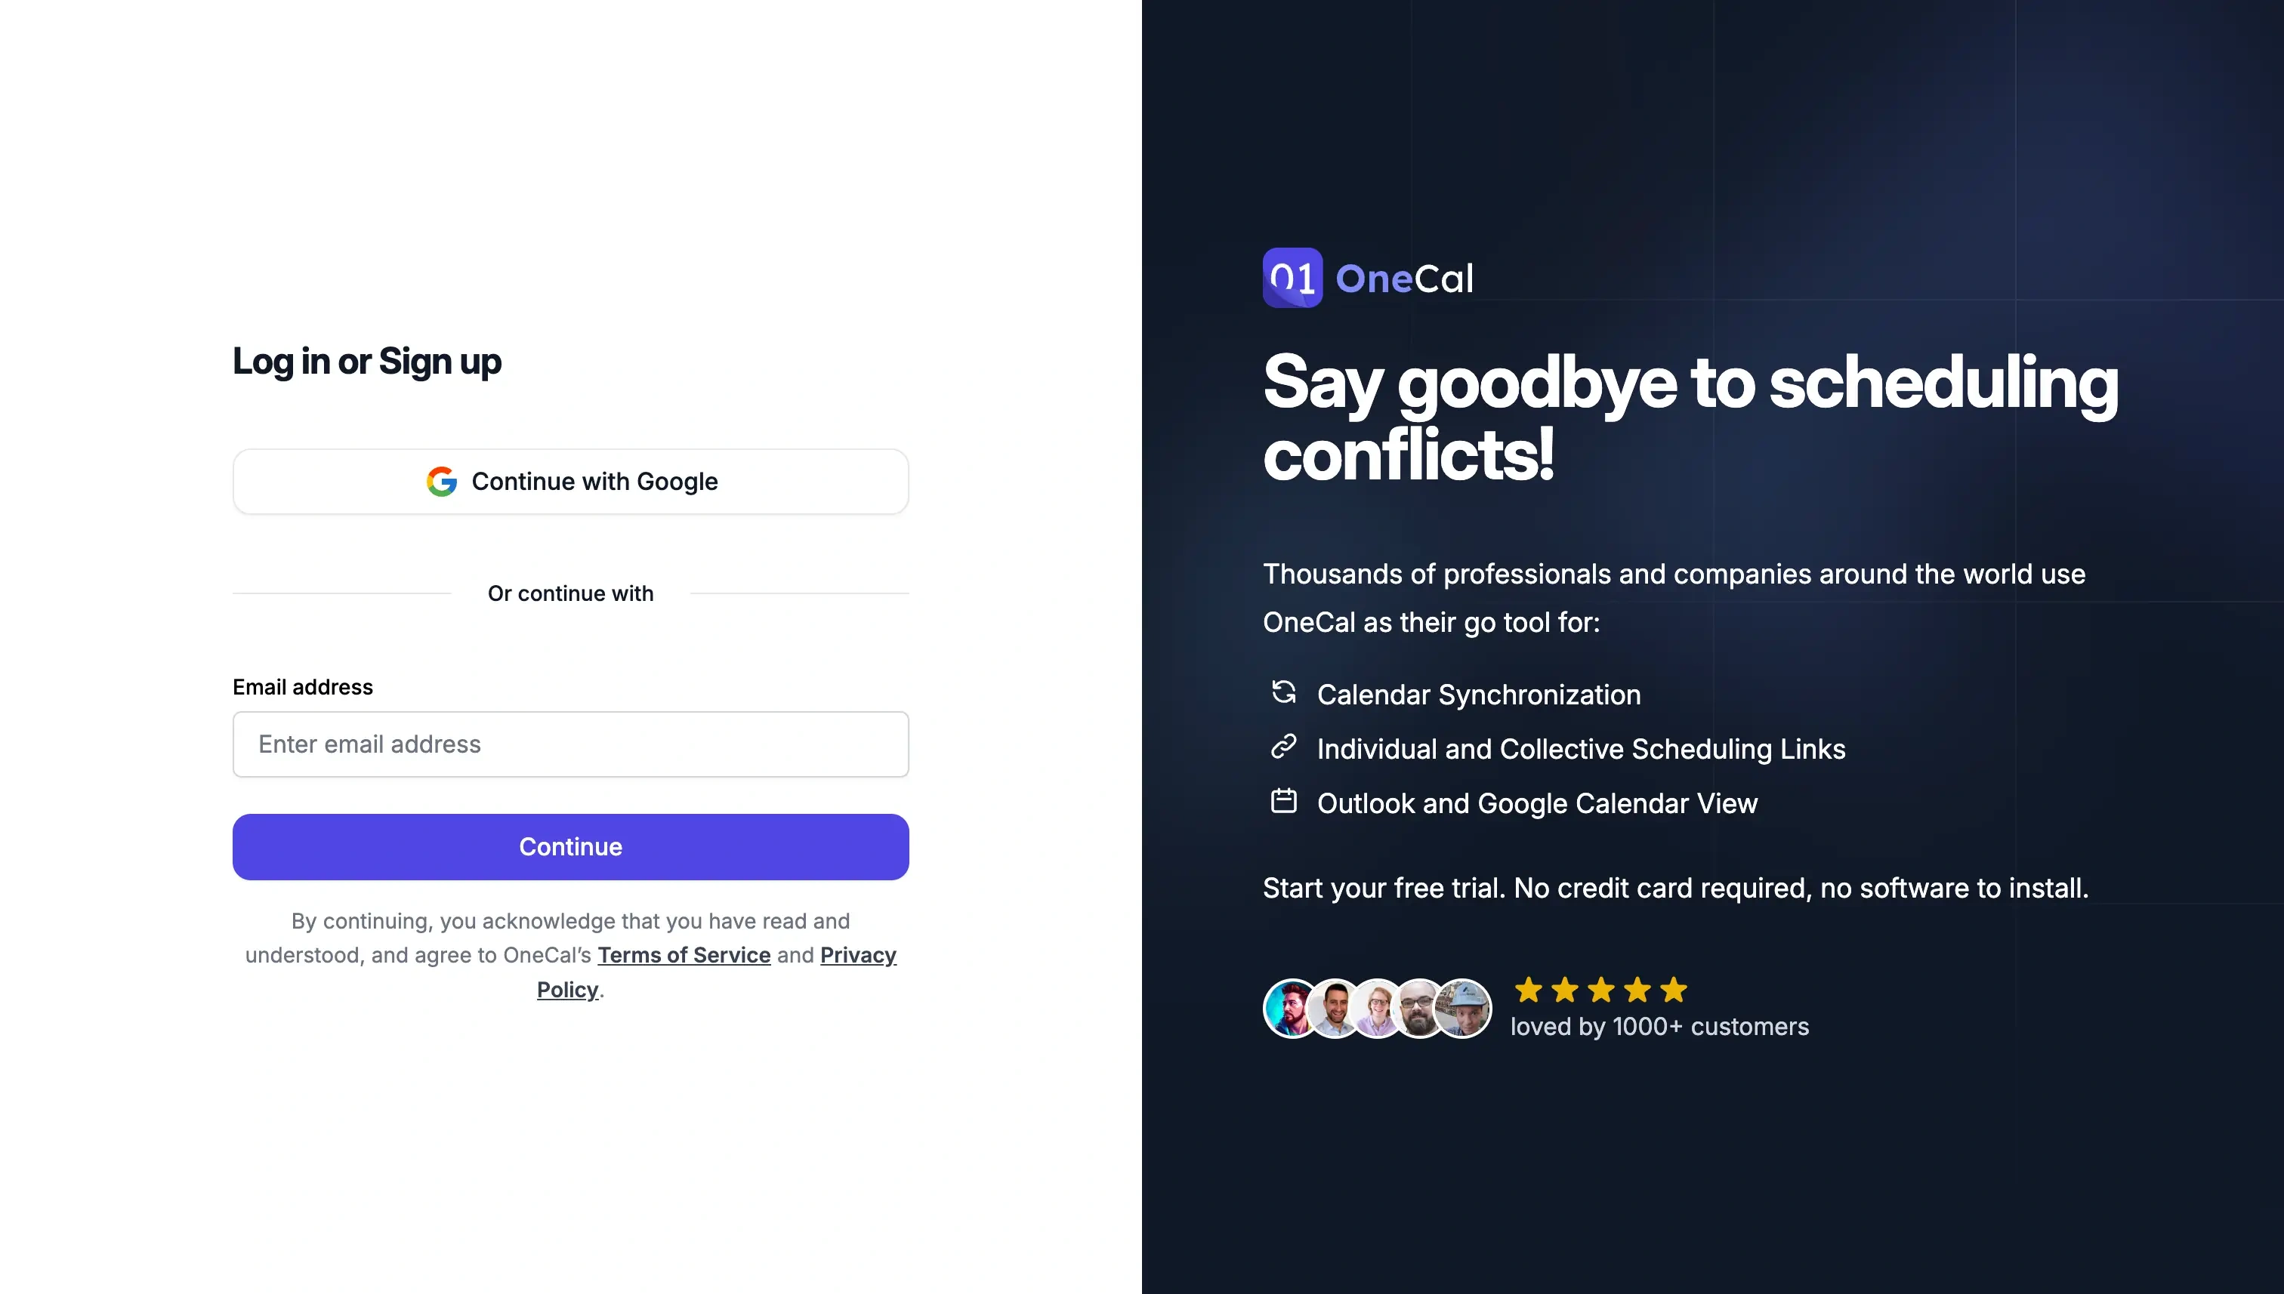This screenshot has width=2284, height=1294.
Task: Click the Scheduling Links icon
Action: click(1285, 747)
